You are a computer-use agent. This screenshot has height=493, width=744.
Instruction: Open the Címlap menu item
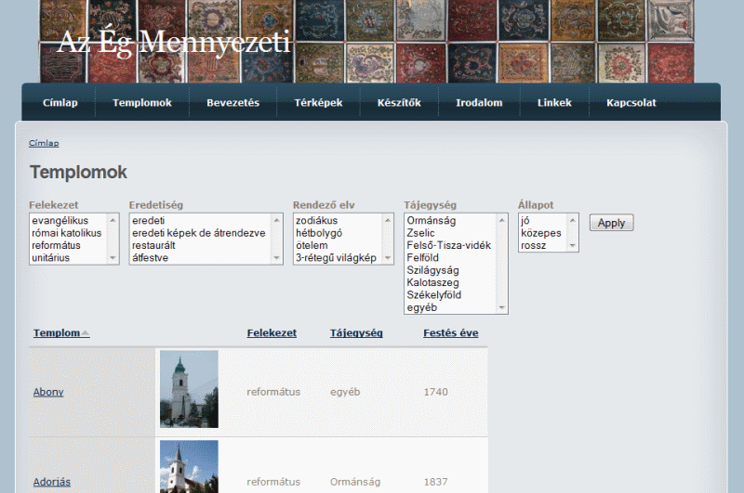point(60,103)
